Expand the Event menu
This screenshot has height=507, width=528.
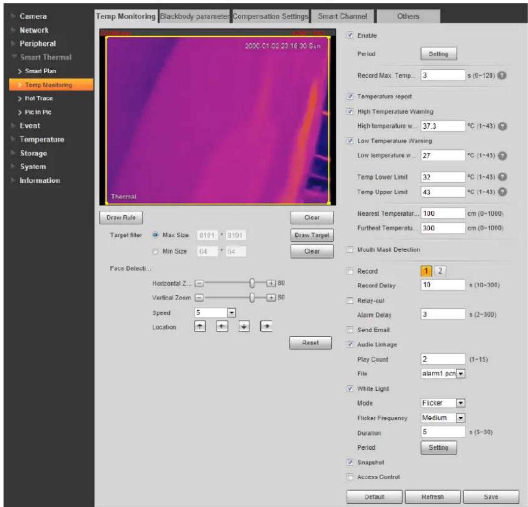[x=30, y=126]
